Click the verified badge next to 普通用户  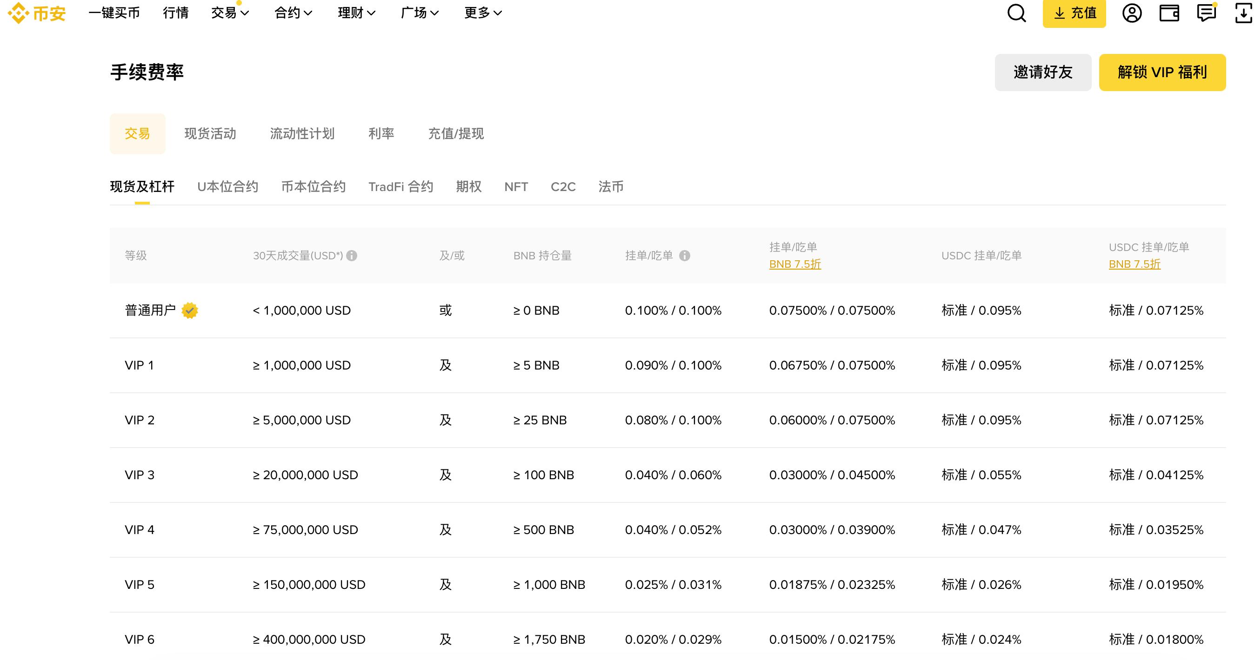tap(189, 310)
